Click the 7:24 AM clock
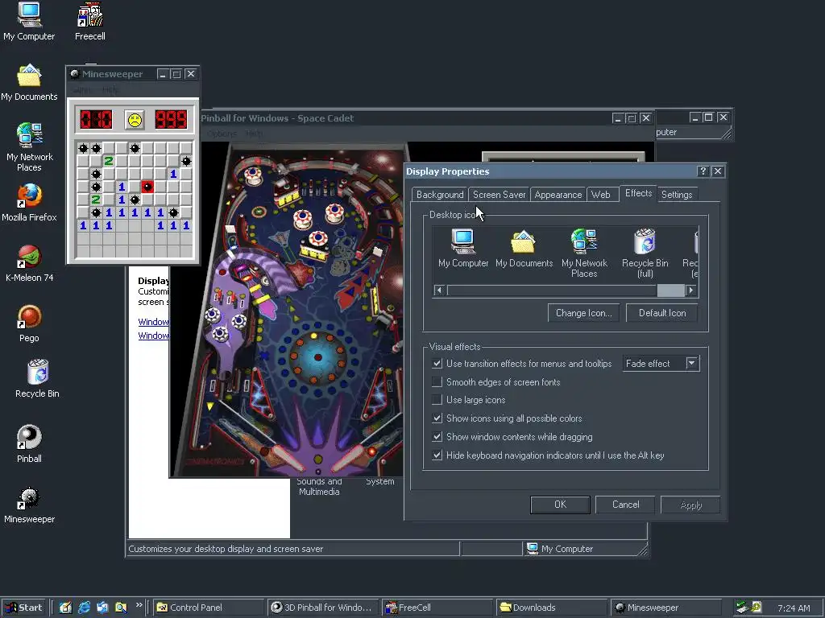The width and height of the screenshot is (825, 618). [x=794, y=608]
